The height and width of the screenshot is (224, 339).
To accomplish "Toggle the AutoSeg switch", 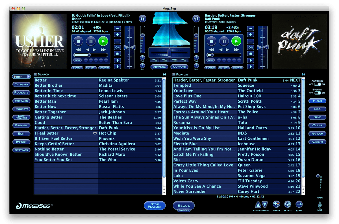I will click(x=317, y=84).
